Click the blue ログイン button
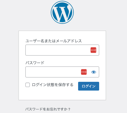 (88, 86)
